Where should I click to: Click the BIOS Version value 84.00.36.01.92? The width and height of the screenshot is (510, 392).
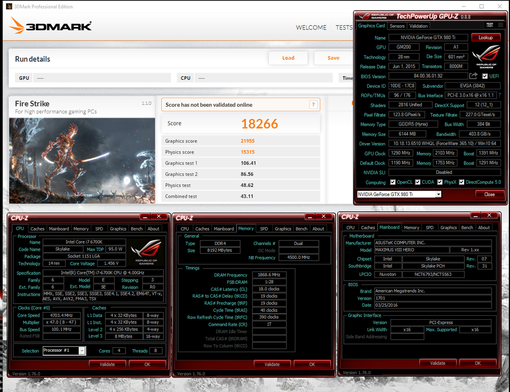[428, 76]
